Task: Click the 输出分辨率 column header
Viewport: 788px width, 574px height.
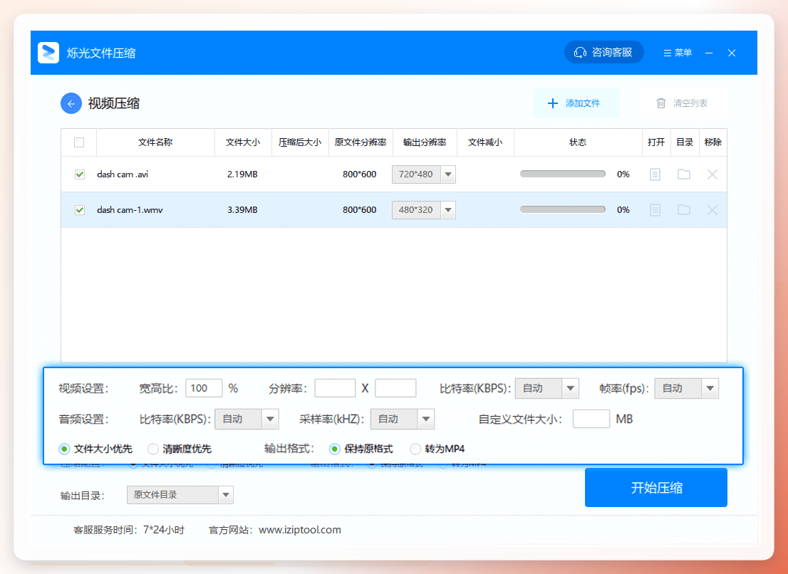Action: (425, 142)
